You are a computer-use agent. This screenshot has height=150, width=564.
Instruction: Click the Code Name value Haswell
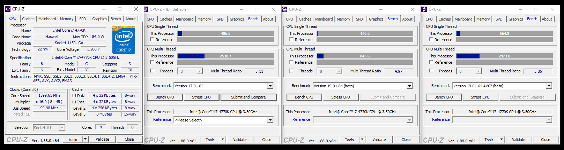click(x=52, y=37)
